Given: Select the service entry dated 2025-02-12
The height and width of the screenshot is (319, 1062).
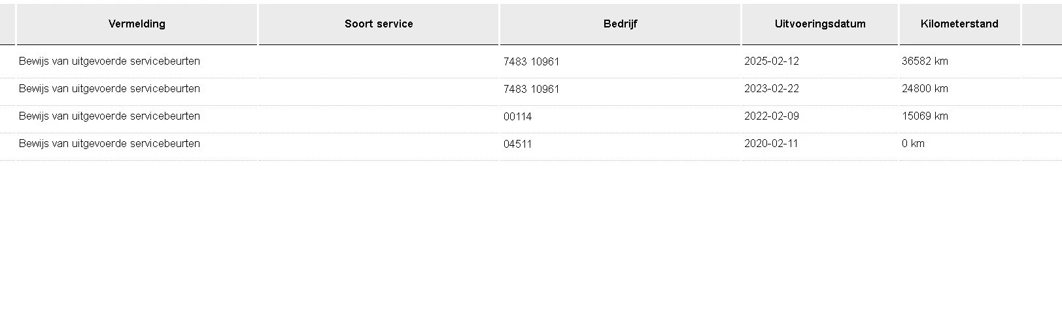Looking at the screenshot, I should pos(109,61).
